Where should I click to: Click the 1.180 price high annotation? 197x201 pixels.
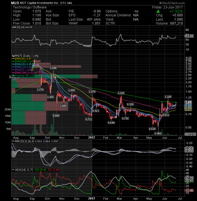(168, 97)
